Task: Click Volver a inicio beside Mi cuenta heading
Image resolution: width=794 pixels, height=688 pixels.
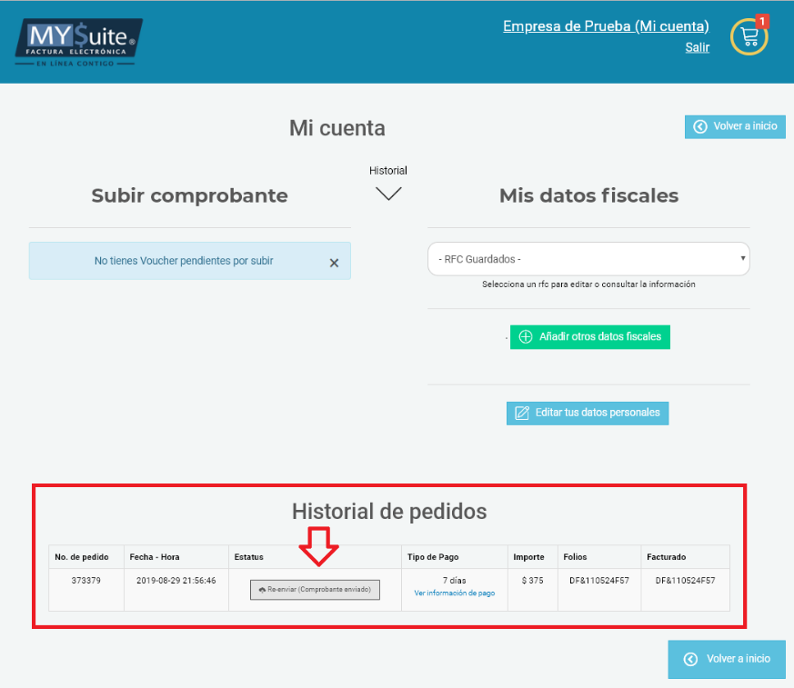Action: point(735,126)
